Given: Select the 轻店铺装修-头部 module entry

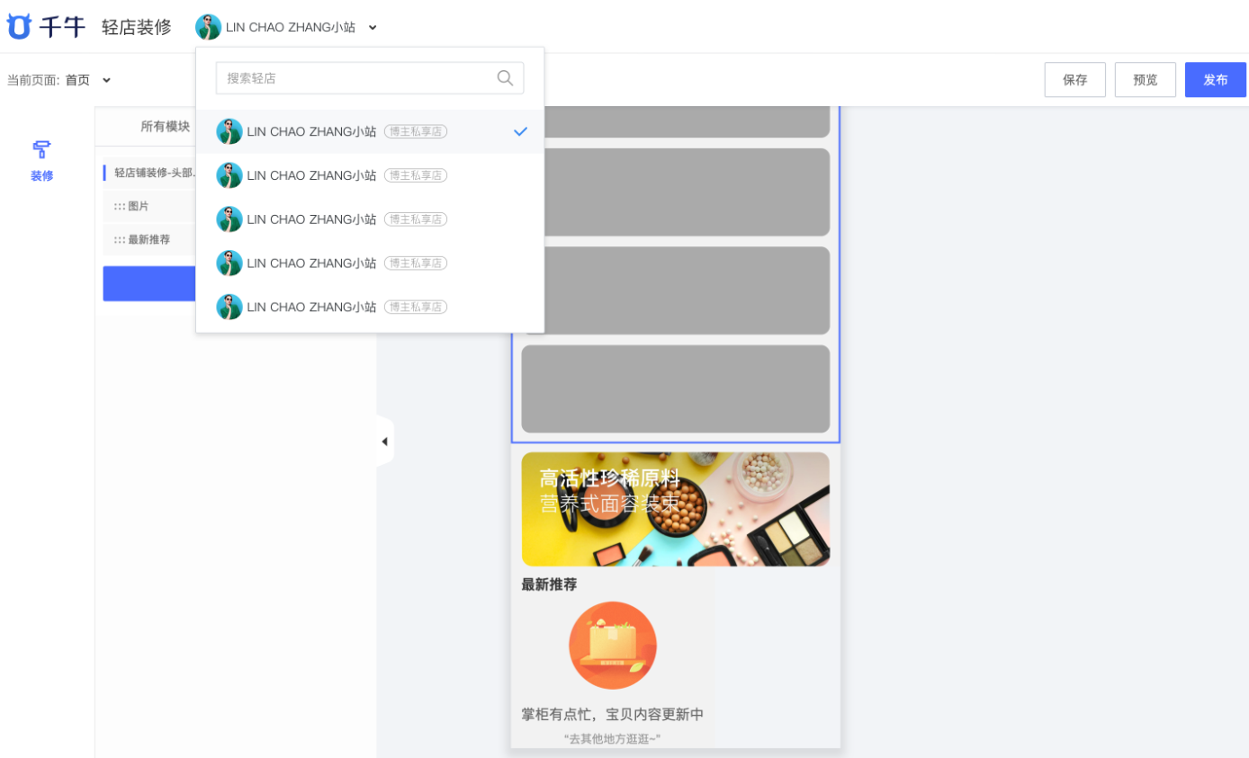Looking at the screenshot, I should 153,173.
